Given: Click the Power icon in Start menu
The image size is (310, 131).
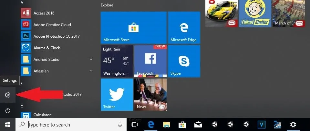Looking at the screenshot, I should tap(8, 110).
